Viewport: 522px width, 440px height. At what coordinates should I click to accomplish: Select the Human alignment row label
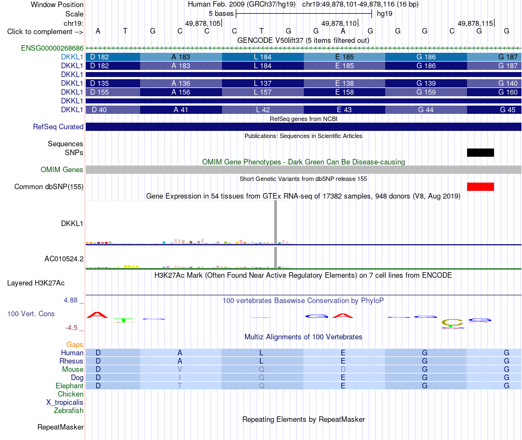coord(72,353)
